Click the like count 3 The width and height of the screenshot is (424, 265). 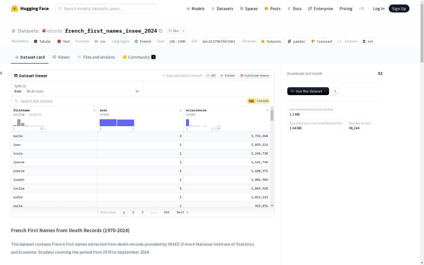(183, 31)
